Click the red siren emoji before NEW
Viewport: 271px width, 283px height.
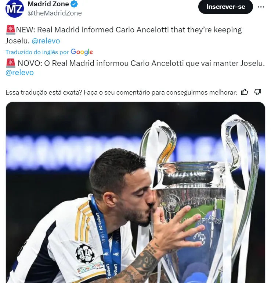[x=10, y=30]
